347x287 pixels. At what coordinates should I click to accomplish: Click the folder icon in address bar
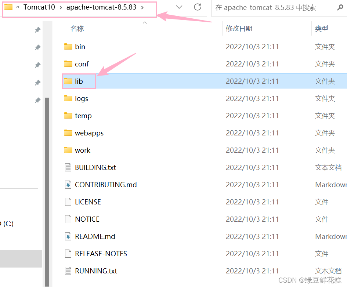(8, 7)
